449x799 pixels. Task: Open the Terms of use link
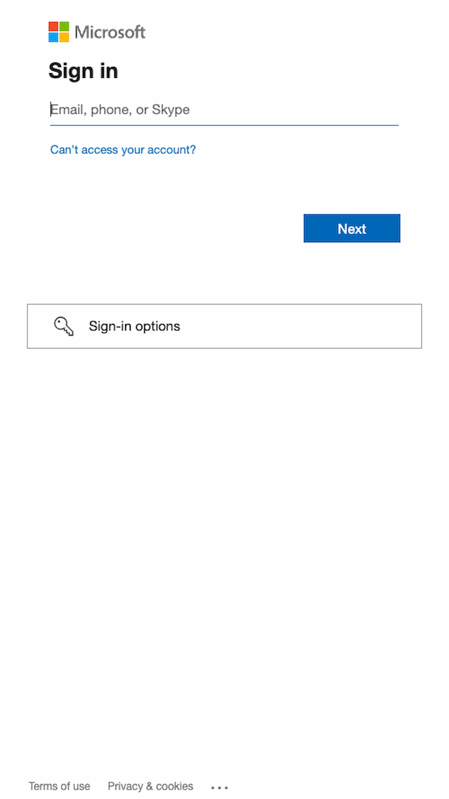point(59,786)
